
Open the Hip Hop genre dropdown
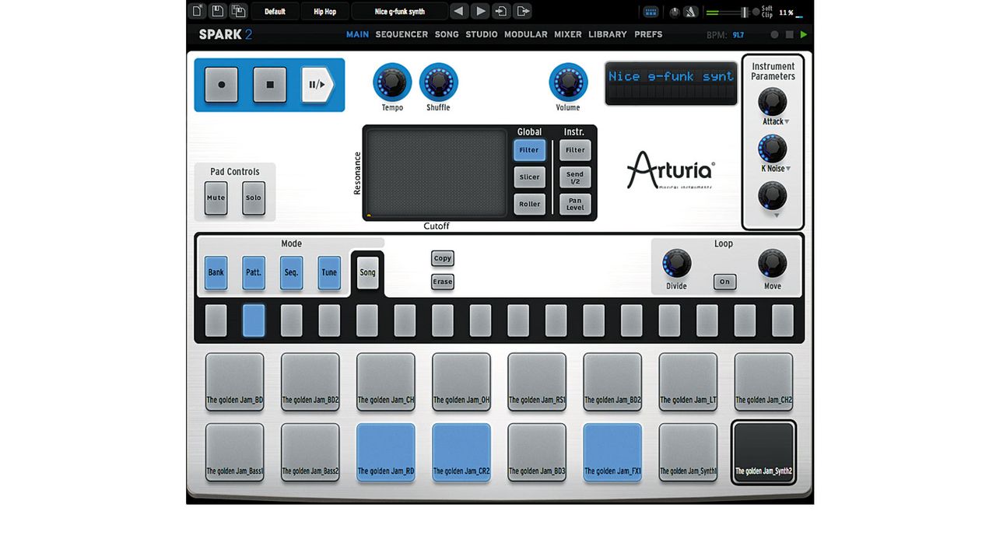(324, 12)
